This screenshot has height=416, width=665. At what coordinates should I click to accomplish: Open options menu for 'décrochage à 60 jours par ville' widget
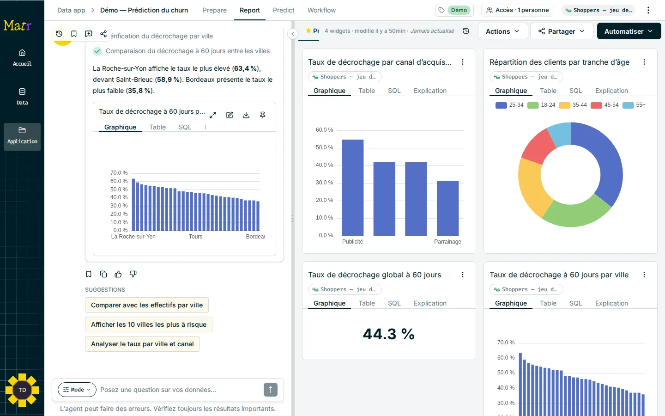pos(644,275)
